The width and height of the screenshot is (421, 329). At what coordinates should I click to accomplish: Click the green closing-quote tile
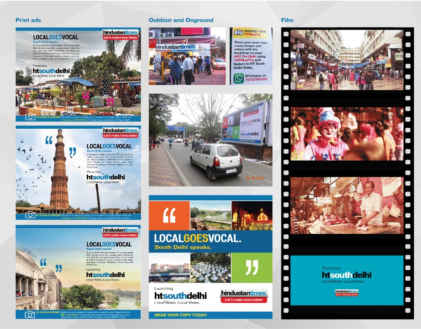click(251, 268)
